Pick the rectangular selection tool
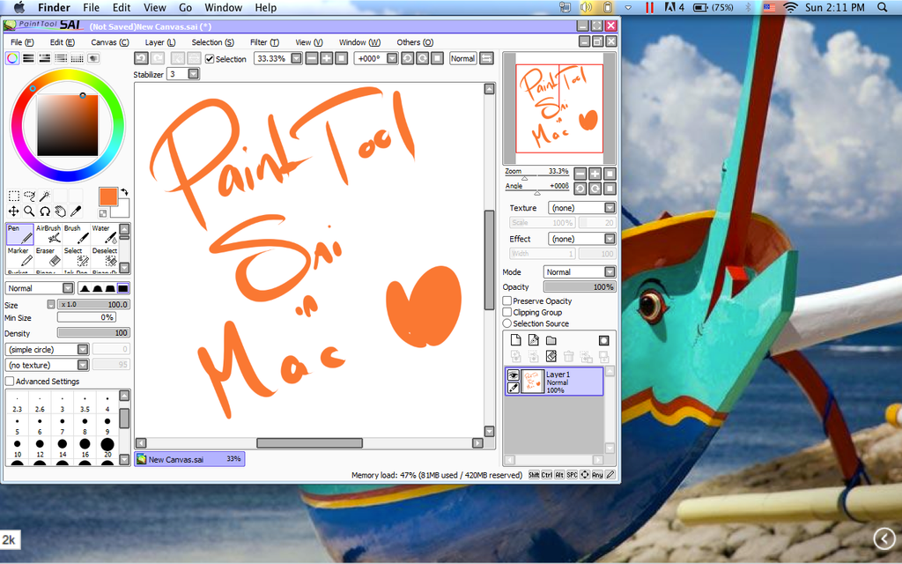902x564 pixels. pyautogui.click(x=14, y=196)
